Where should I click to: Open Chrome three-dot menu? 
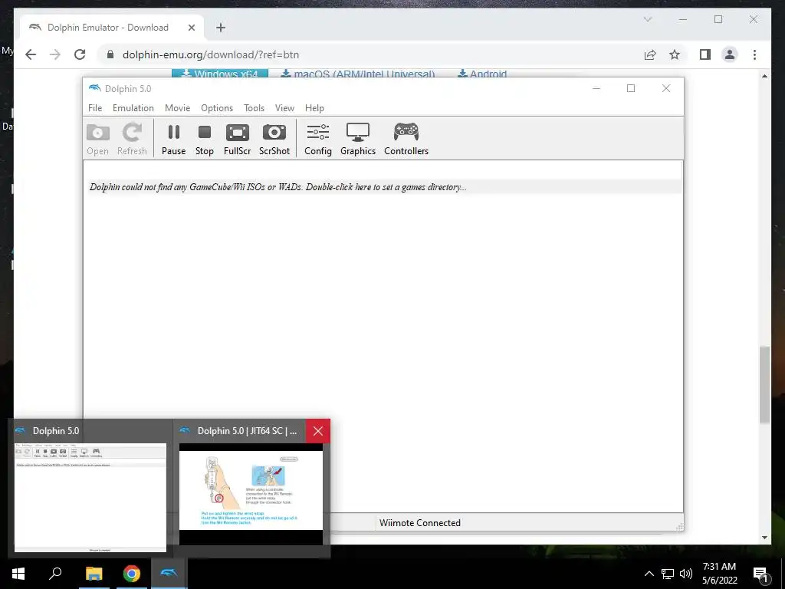coord(754,54)
